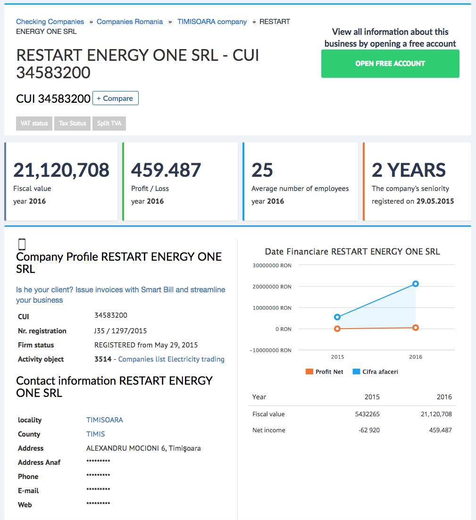The image size is (476, 520).
Task: Open TIMISOARA company breadcrumb link
Action: 212,22
